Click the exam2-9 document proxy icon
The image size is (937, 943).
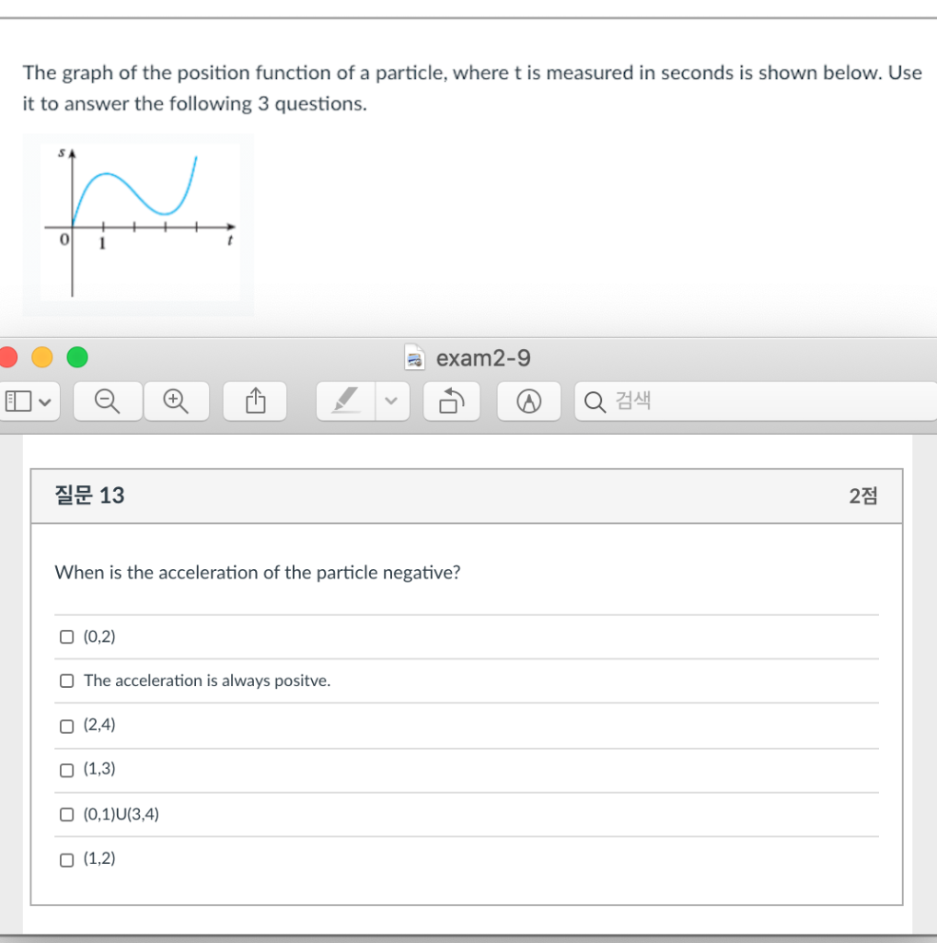[x=414, y=357]
